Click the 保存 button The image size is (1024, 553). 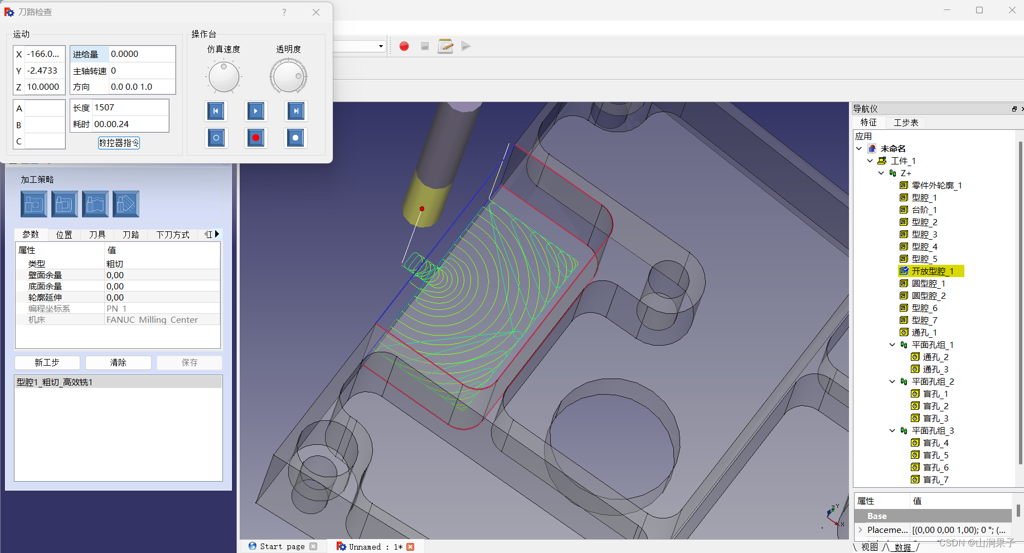coord(190,362)
